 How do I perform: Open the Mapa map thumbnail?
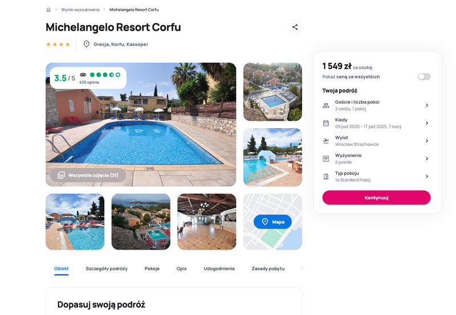(272, 222)
